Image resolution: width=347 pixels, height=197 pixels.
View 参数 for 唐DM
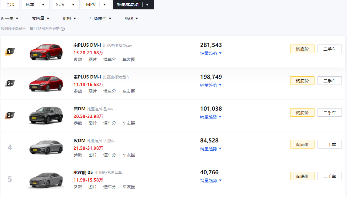pos(78,123)
